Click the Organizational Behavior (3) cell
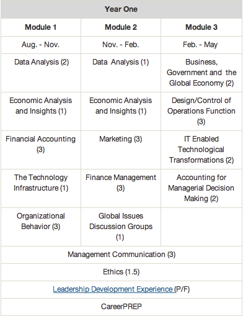243x316 pixels. click(41, 227)
